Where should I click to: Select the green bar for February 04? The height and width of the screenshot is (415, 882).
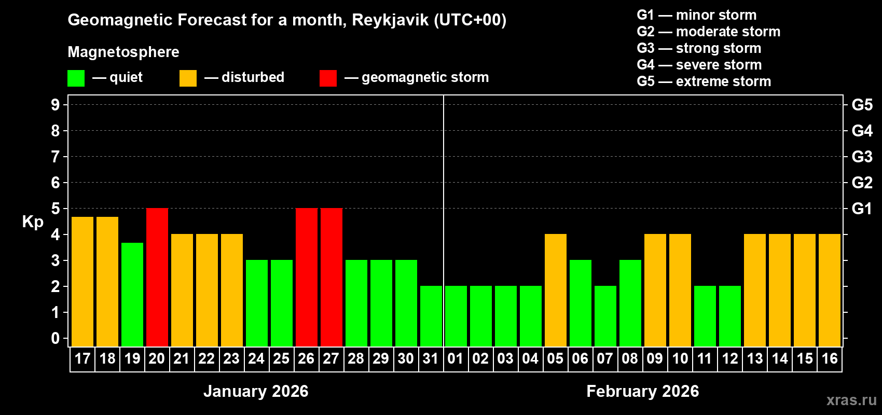tap(531, 316)
